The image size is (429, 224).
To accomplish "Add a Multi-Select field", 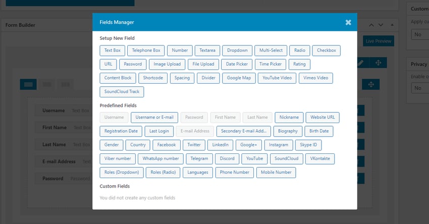I will tap(271, 50).
